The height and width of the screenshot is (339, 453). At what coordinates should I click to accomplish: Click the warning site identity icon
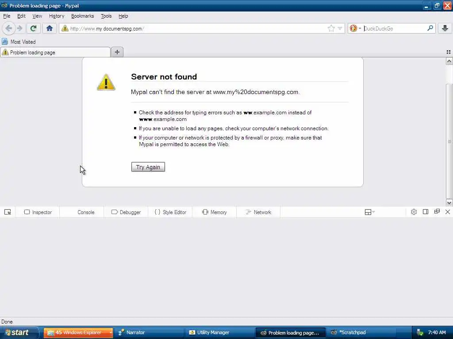click(65, 28)
